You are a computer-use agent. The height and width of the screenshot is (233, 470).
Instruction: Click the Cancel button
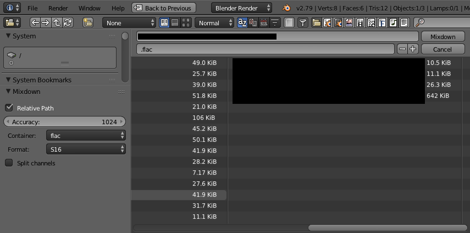click(443, 49)
